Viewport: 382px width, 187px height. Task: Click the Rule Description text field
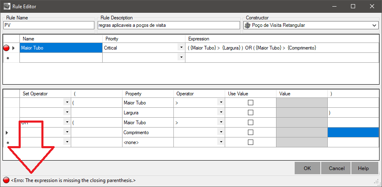pyautogui.click(x=168, y=25)
